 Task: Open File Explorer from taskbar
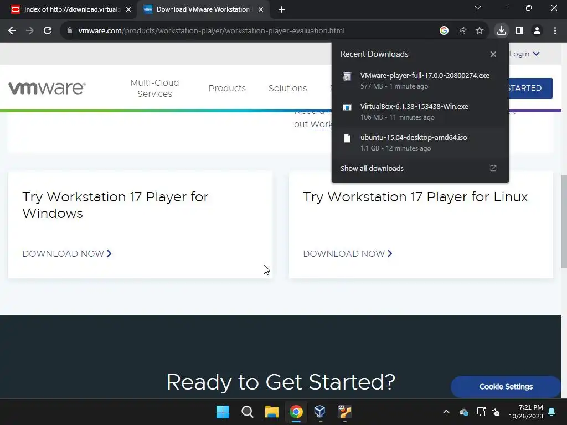click(271, 412)
